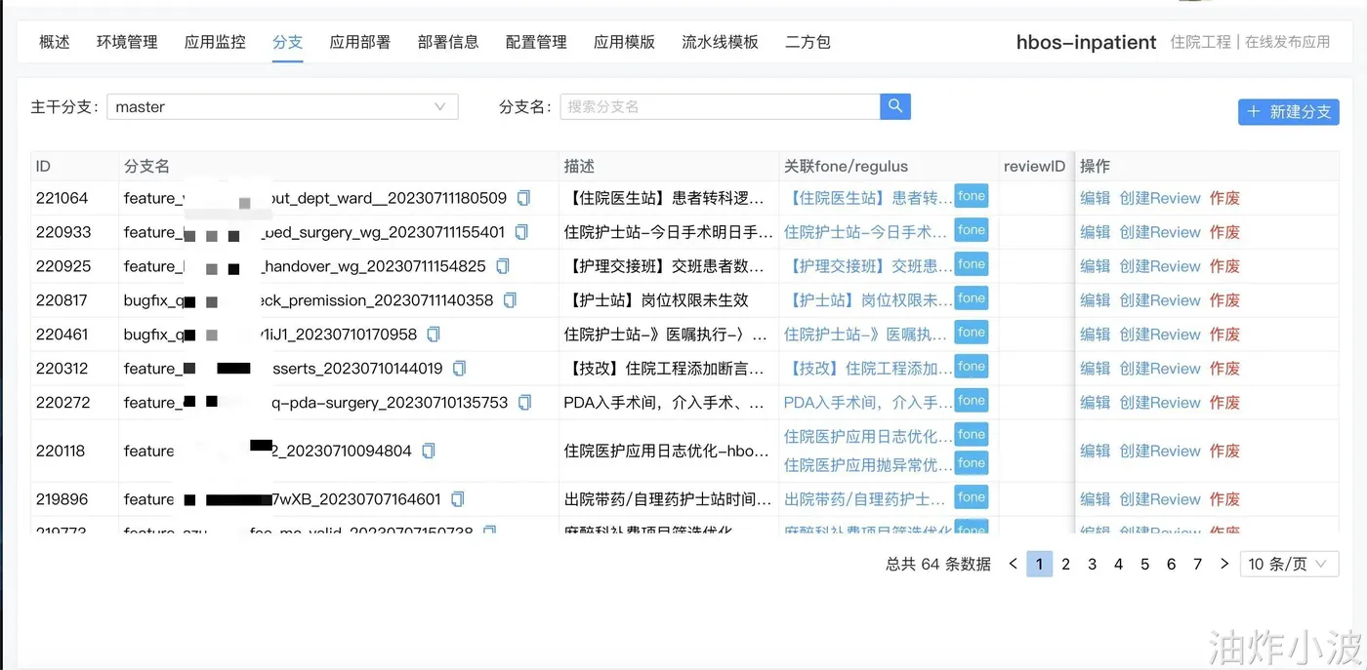Open the 流水线模板 tab
Screen dimensions: 1367x670
(720, 42)
